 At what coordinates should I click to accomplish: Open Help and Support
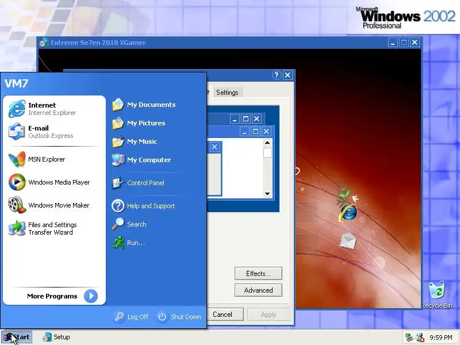tap(143, 206)
